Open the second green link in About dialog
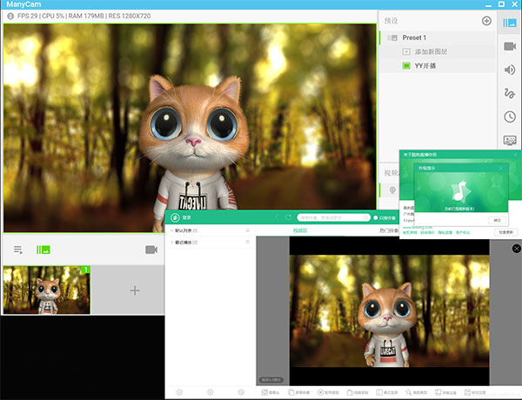 coord(427,233)
